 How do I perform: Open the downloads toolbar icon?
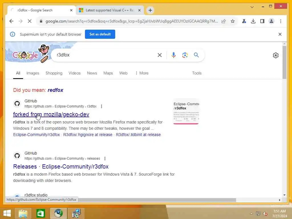tap(253, 21)
